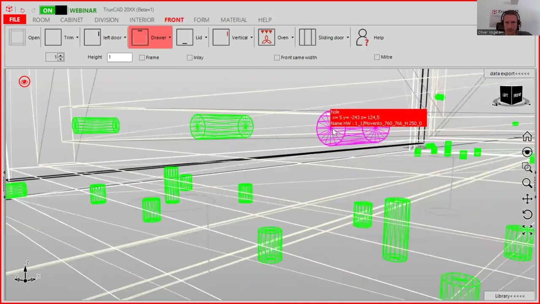Click the zoom window icon

coord(527,168)
